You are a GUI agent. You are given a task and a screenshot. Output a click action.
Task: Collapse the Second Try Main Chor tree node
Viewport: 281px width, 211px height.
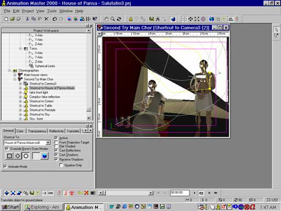pyautogui.click(x=15, y=79)
